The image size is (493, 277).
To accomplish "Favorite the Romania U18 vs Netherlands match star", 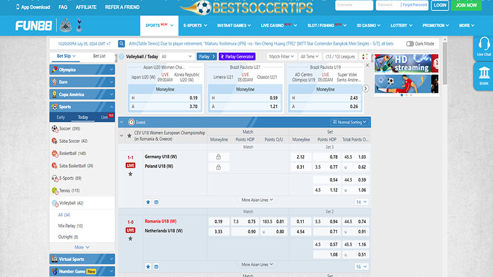I will point(130,239).
